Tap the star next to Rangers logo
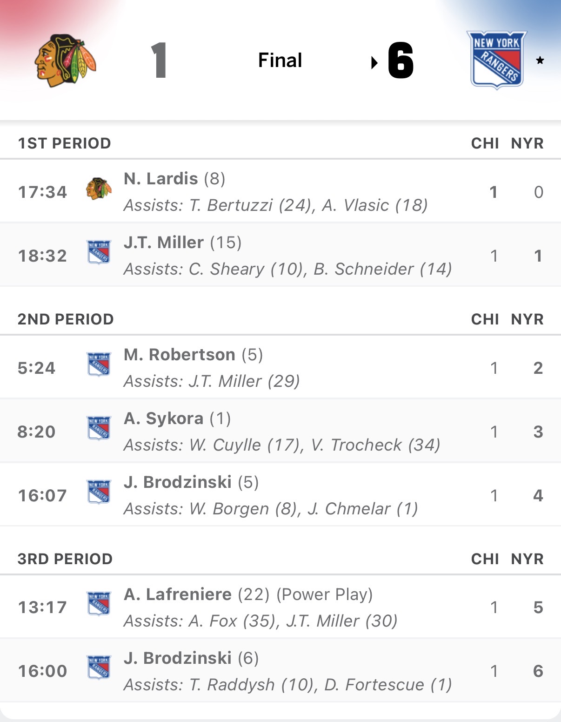Viewport: 561px width, 722px height. pos(540,61)
